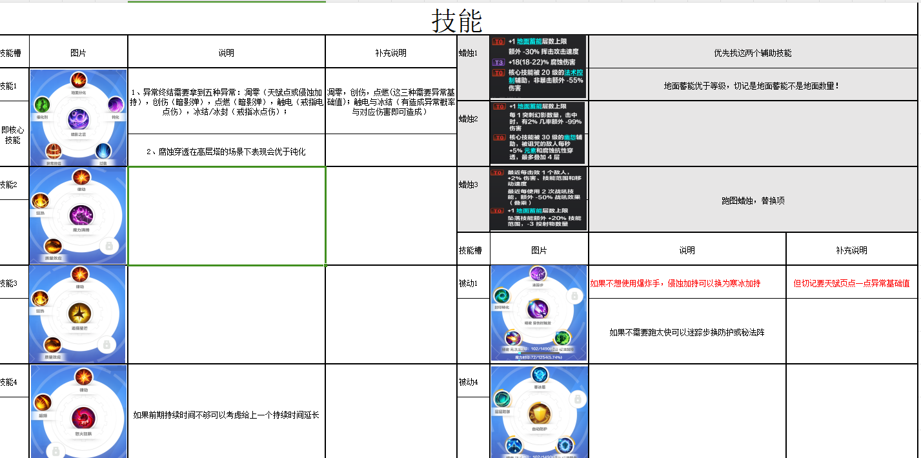921x458 pixels.
Task: Click the 蜡烛2 stats tooltip image
Action: tap(538, 132)
